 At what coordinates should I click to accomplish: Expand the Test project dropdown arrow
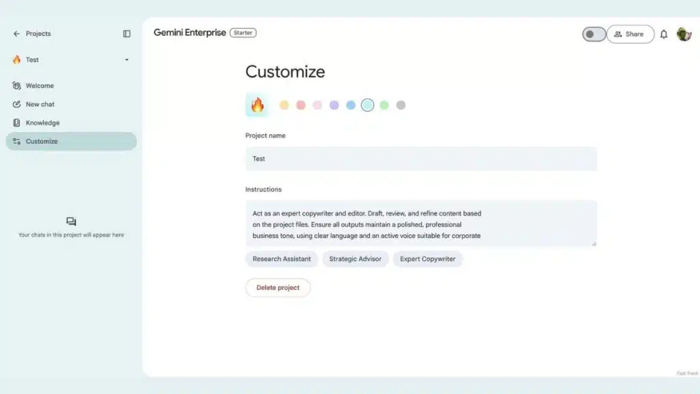pos(126,60)
